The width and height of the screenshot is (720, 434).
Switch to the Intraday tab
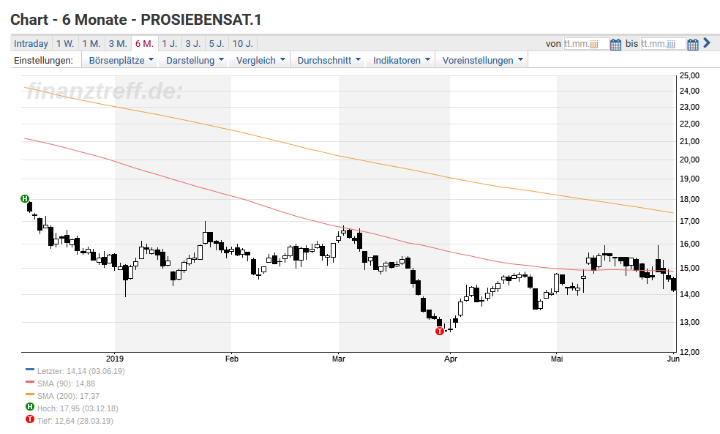(x=31, y=44)
